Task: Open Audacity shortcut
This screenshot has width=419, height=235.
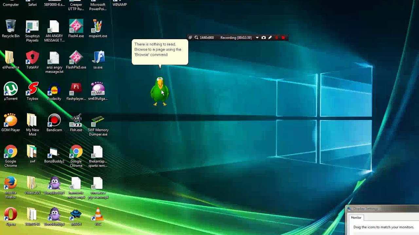Action: [x=54, y=91]
